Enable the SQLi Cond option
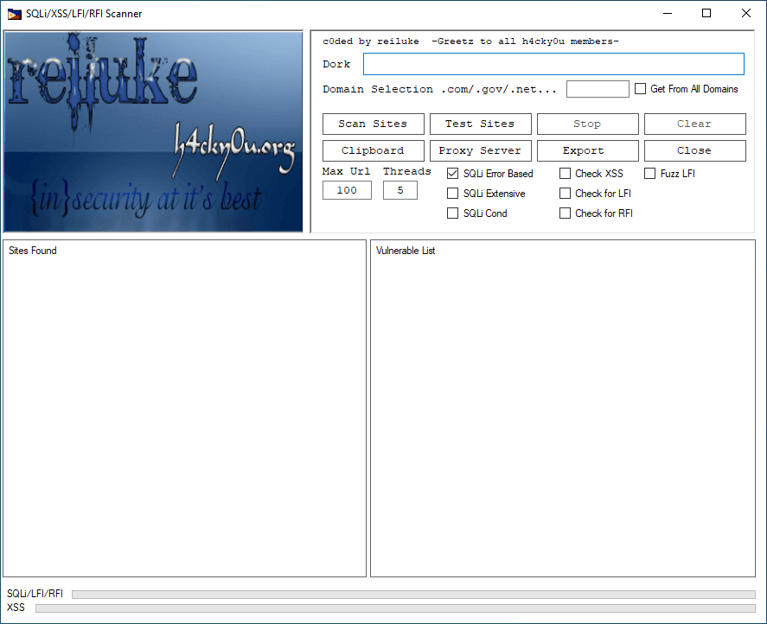 (452, 213)
